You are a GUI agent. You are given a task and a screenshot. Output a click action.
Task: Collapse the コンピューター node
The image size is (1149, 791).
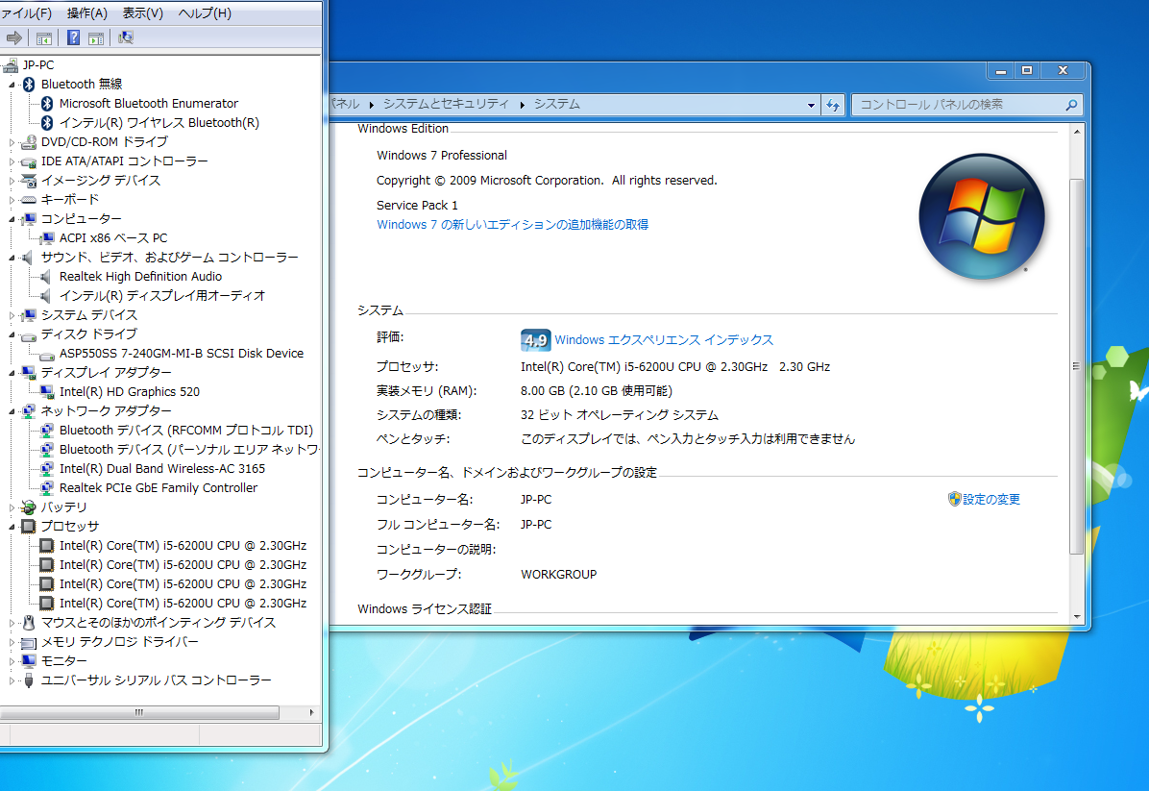(x=12, y=219)
